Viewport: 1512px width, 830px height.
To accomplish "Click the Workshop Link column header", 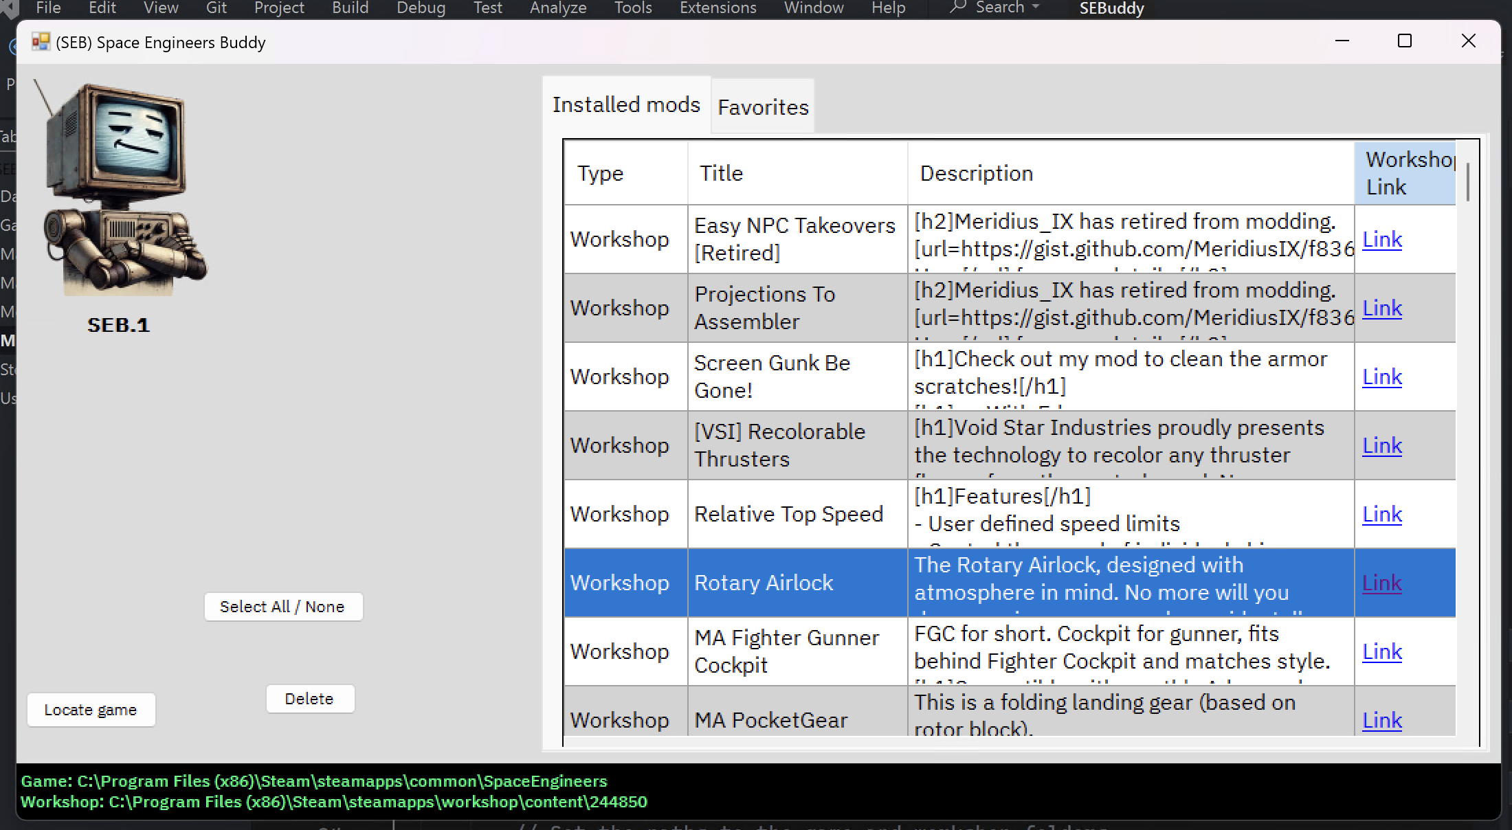I will [1405, 173].
